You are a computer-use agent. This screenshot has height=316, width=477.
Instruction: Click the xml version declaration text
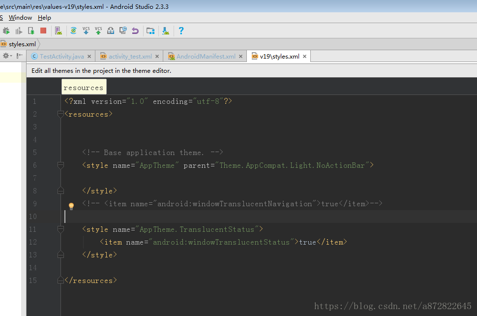148,101
